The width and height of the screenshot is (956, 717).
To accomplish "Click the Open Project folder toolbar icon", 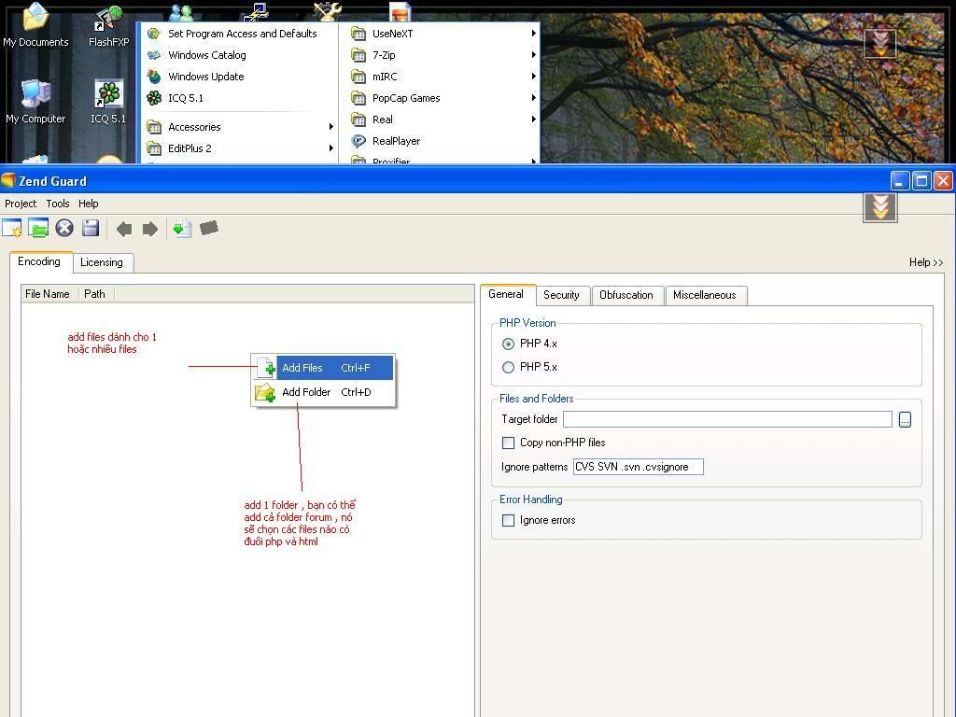I will (37, 228).
